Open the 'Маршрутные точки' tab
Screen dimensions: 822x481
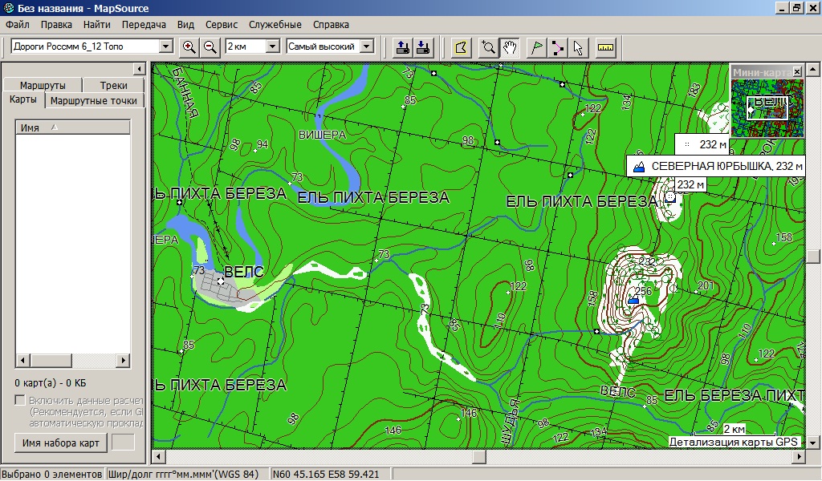pos(95,101)
